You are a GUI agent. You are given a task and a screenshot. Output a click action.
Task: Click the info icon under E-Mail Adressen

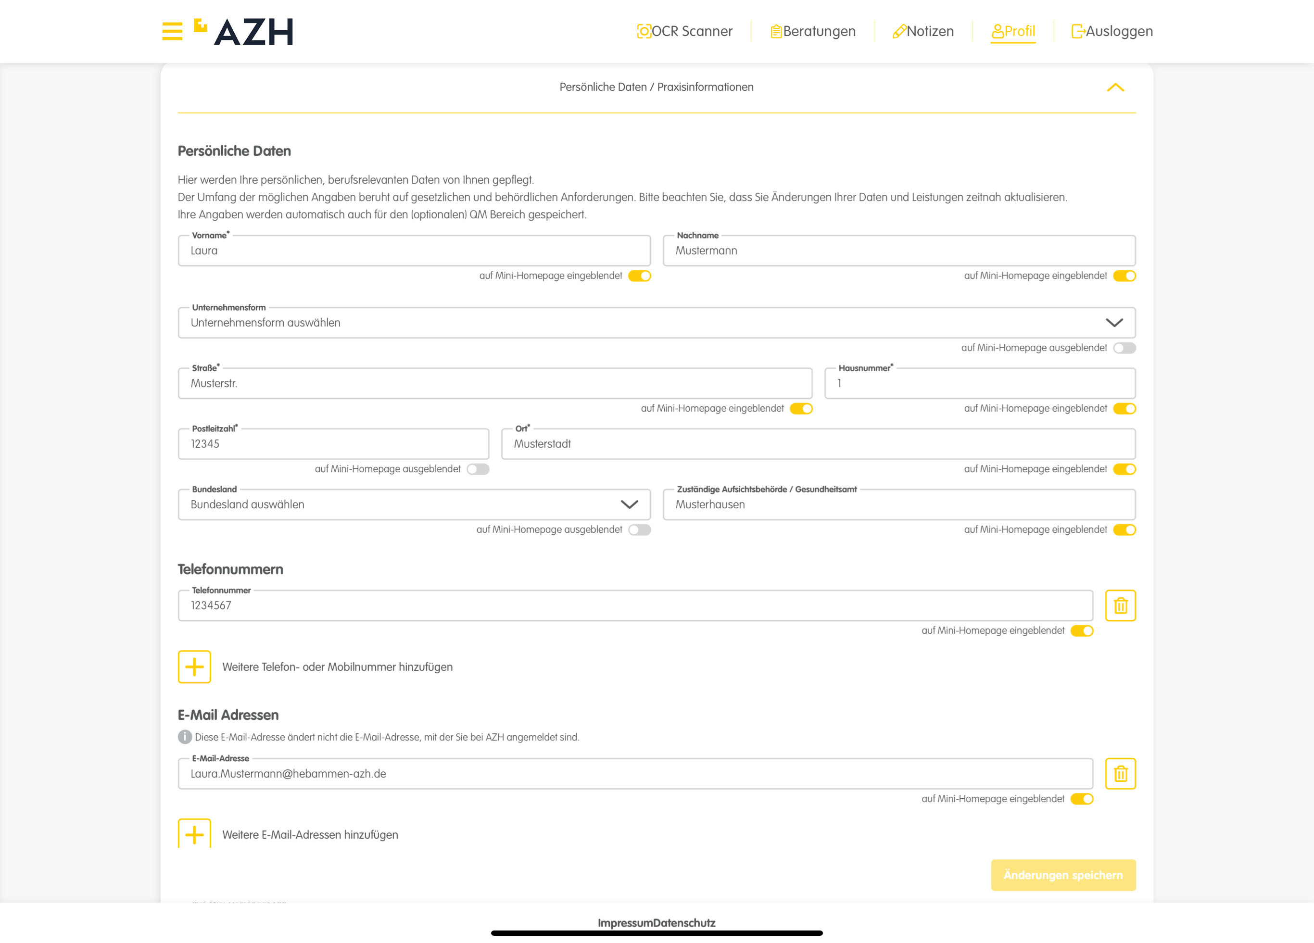[x=185, y=737]
